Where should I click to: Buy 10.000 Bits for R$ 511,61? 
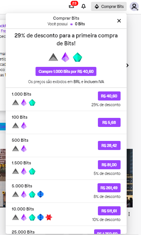pyautogui.click(x=109, y=211)
